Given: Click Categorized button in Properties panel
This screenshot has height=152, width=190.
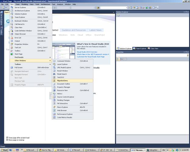Looking at the screenshot, I should [118, 59].
